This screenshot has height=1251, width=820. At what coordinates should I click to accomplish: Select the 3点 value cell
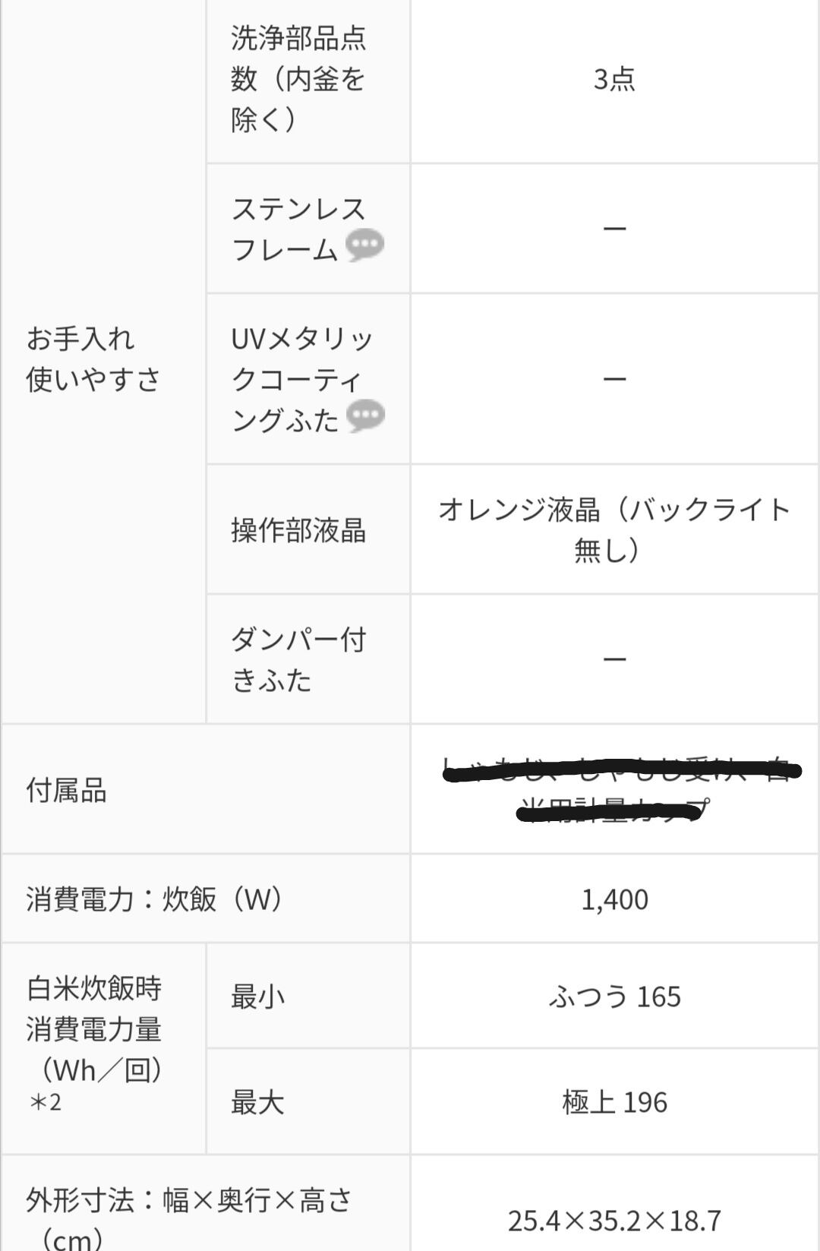click(x=614, y=79)
